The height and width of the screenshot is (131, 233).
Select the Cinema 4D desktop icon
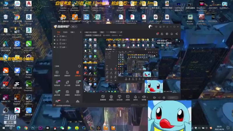point(29,59)
